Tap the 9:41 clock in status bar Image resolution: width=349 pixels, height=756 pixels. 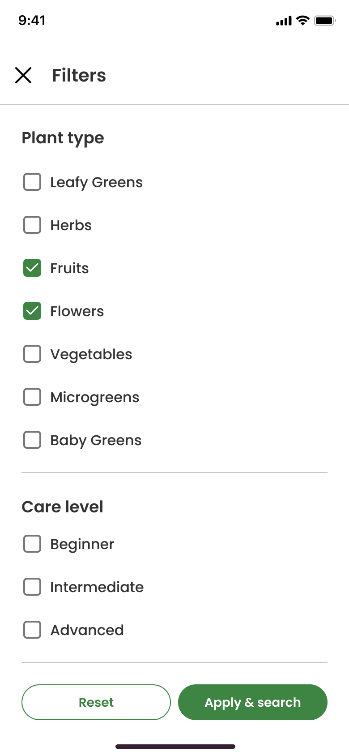(32, 21)
